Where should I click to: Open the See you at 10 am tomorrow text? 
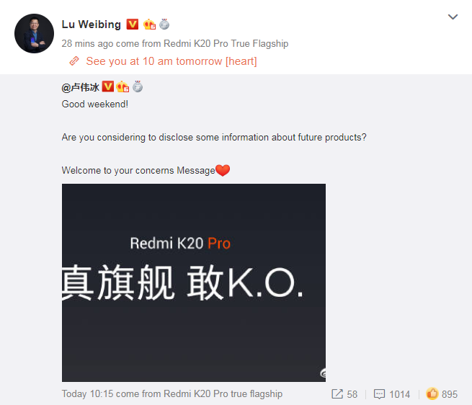click(x=172, y=61)
